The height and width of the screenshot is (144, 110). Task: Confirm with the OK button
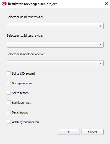(x=69, y=132)
